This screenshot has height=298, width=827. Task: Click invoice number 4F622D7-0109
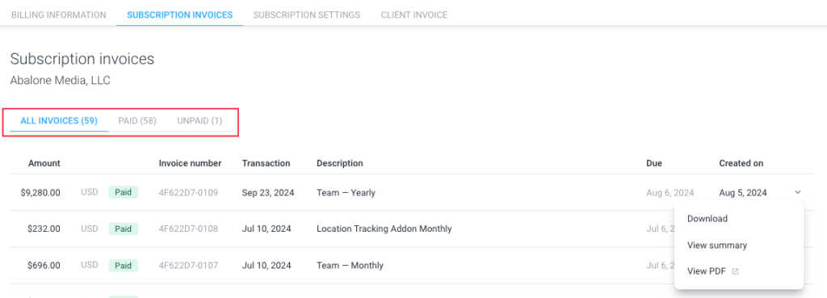click(x=188, y=192)
